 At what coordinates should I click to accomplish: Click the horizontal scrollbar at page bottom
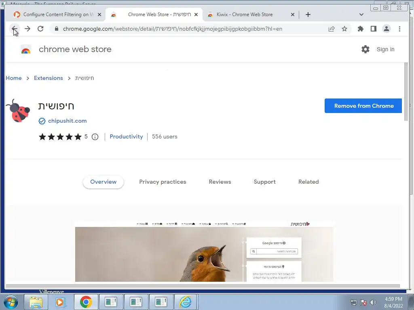click(203, 286)
